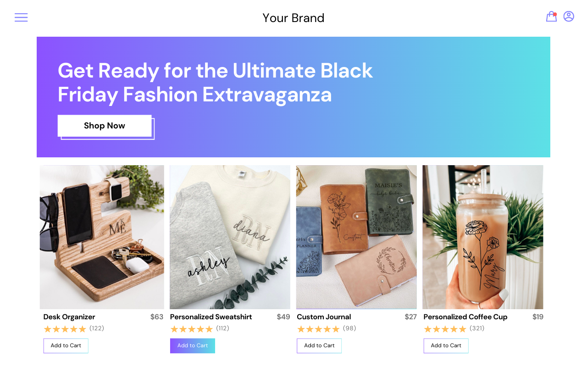
Task: Open the Personalized Coffee Cup product image
Action: click(x=483, y=237)
